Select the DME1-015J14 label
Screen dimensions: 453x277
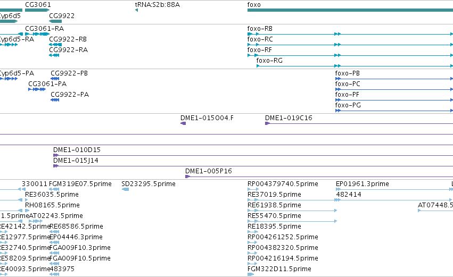point(76,161)
